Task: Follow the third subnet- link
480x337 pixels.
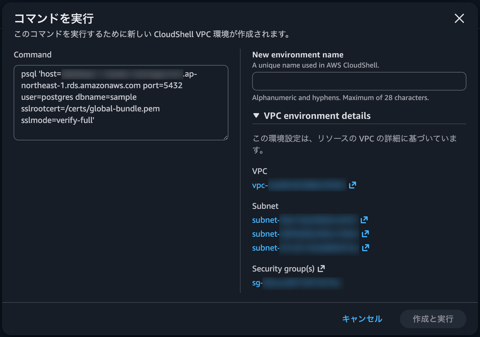Action: click(305, 248)
